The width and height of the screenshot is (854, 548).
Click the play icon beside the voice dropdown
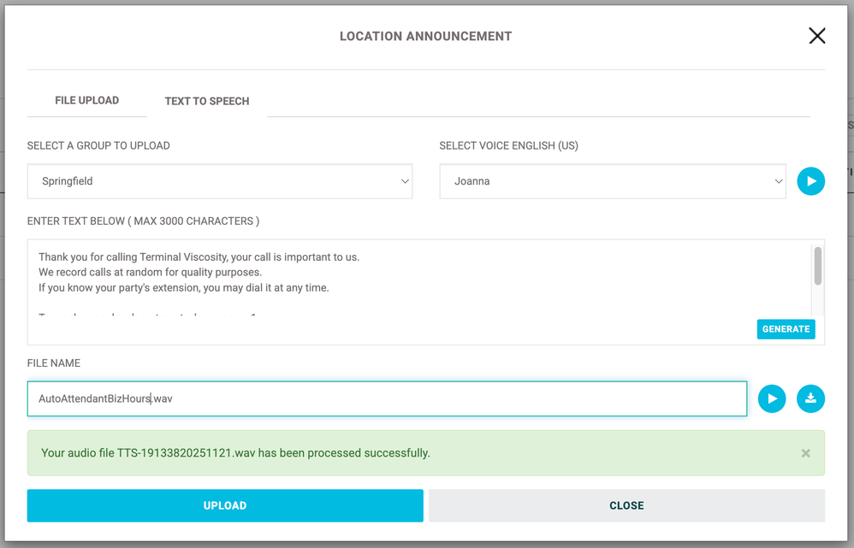tap(810, 181)
